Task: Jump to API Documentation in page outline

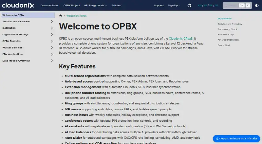Action: click(228, 40)
